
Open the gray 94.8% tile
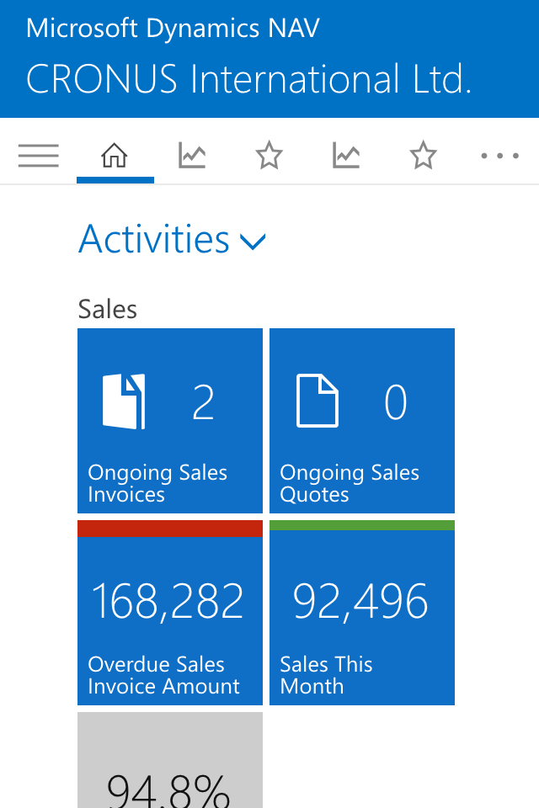(x=169, y=760)
